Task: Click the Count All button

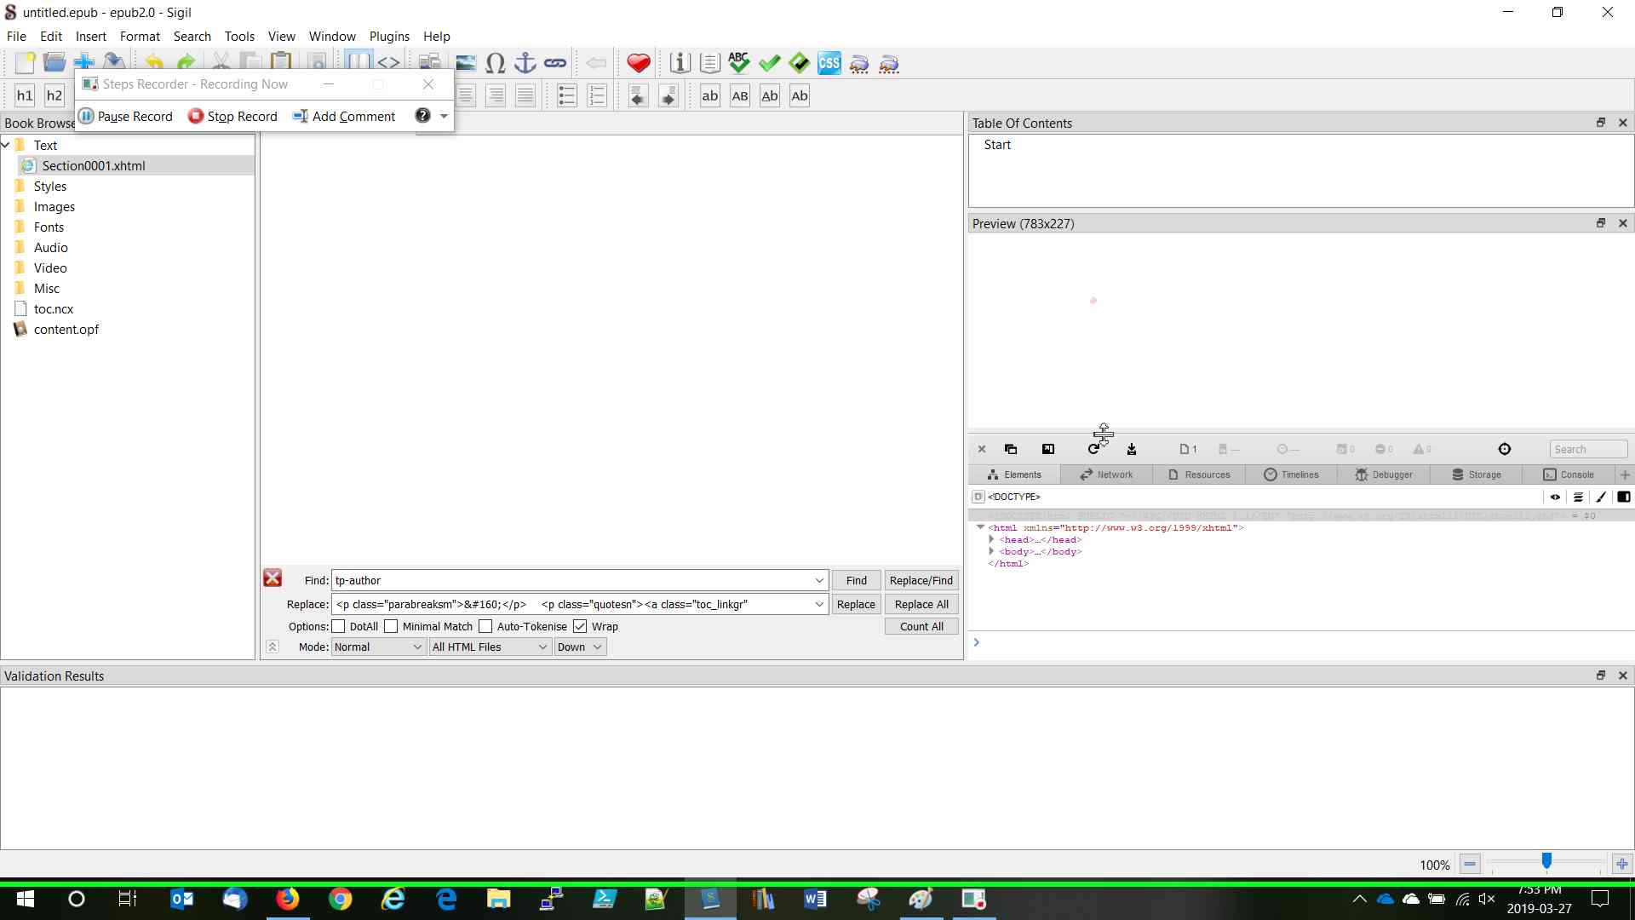Action: pyautogui.click(x=921, y=626)
